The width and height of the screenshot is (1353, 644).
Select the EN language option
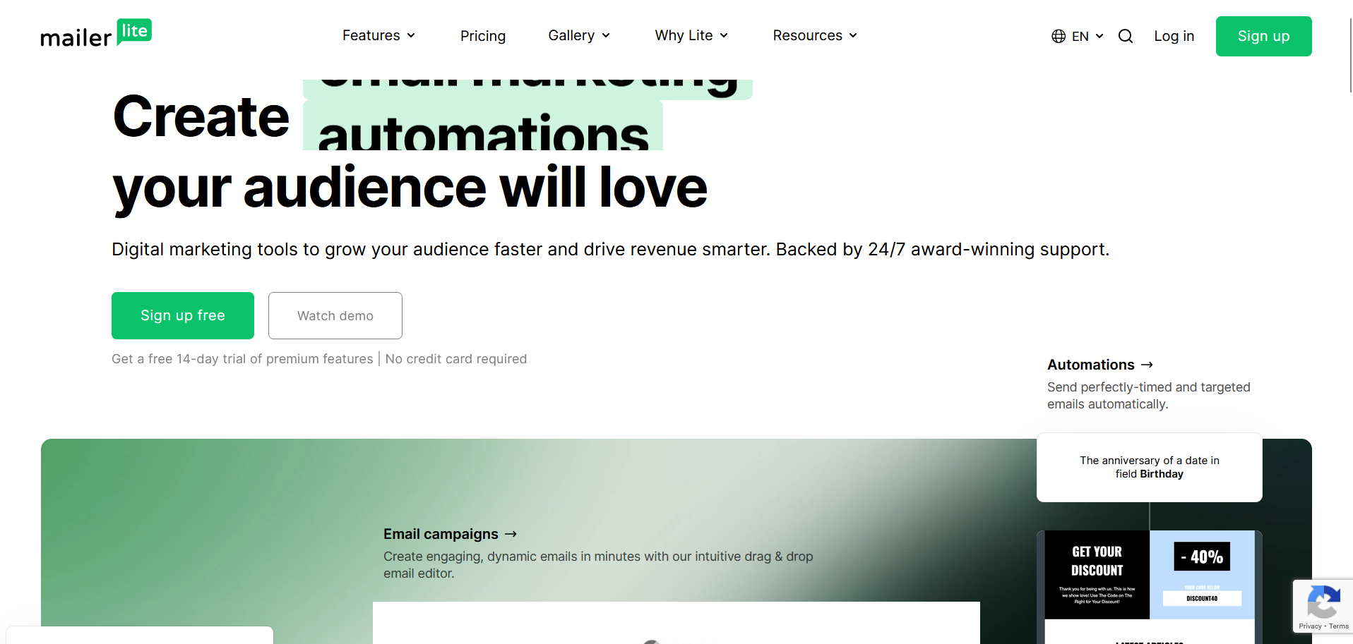click(x=1080, y=36)
